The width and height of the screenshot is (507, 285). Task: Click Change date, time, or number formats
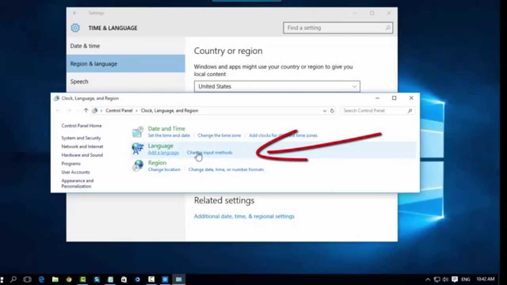(x=226, y=169)
